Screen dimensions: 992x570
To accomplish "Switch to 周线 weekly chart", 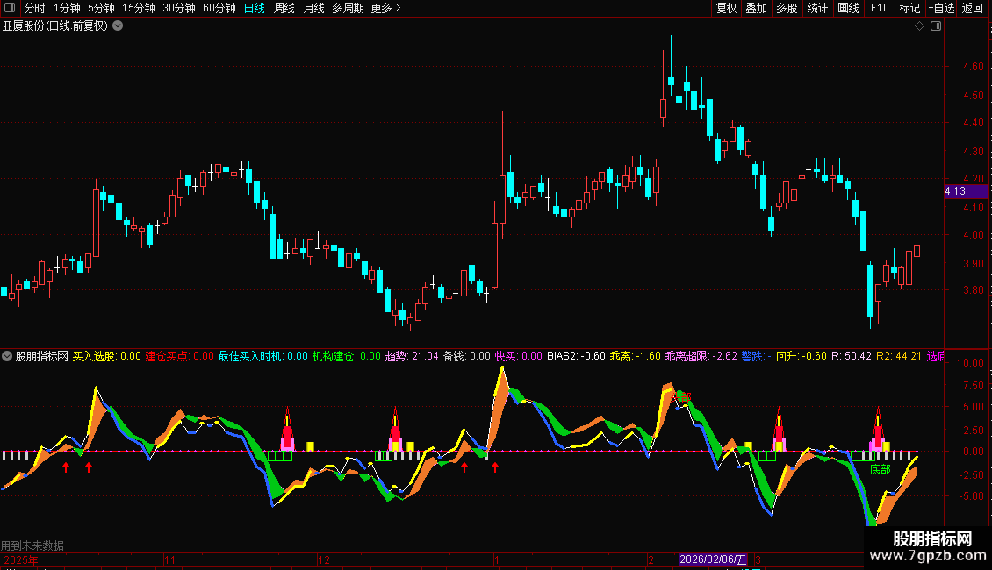I will click(x=284, y=8).
